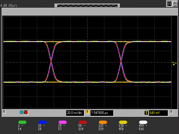The width and height of the screenshot is (179, 134).
Task: Click the yellow T trigger icon
Action: 146,113
